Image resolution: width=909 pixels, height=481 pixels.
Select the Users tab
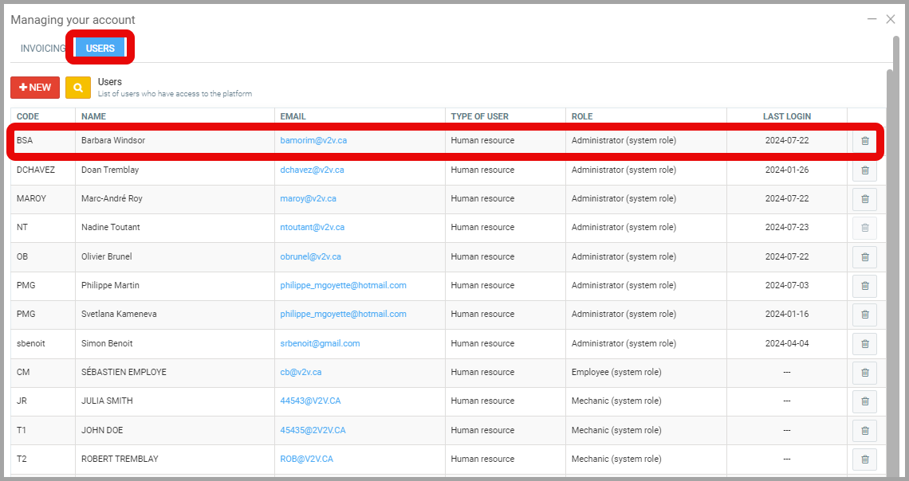[100, 49]
